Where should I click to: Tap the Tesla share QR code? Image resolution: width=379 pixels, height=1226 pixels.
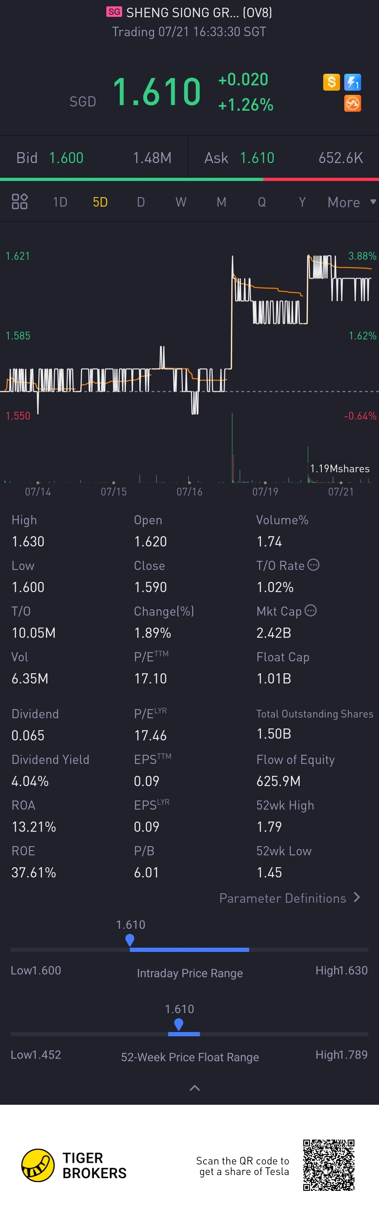[x=329, y=1165]
